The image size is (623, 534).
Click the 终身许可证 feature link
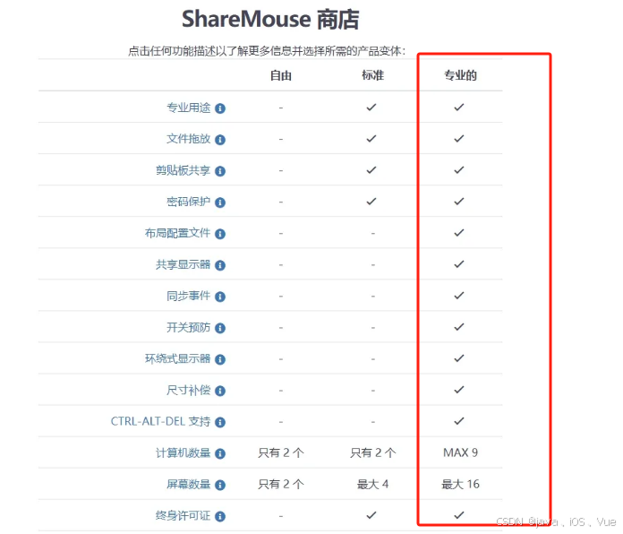[x=183, y=516]
